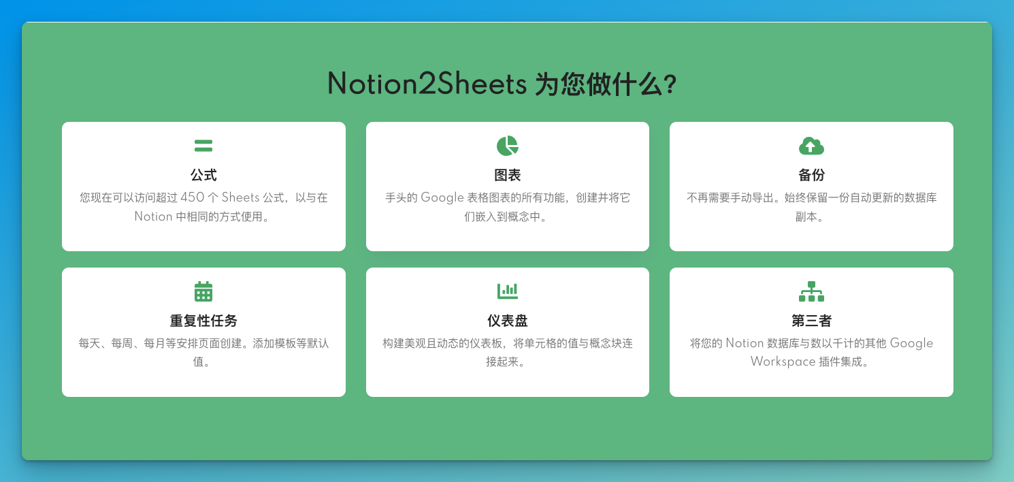
Task: Open the 备份 backup feature card
Action: coord(811,187)
